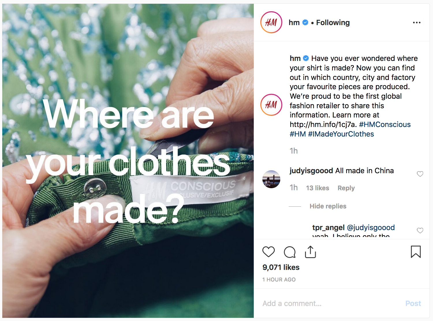Click the share post arrow icon
Image resolution: width=433 pixels, height=321 pixels.
[310, 252]
